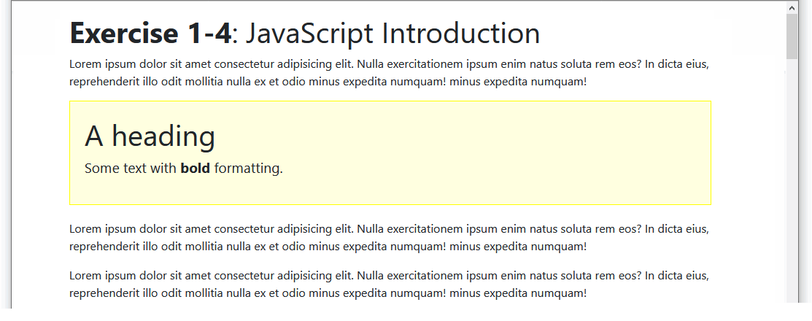Screen dimensions: 812x321
Task: Click the word "bold" in the yellow box
Action: coord(195,169)
